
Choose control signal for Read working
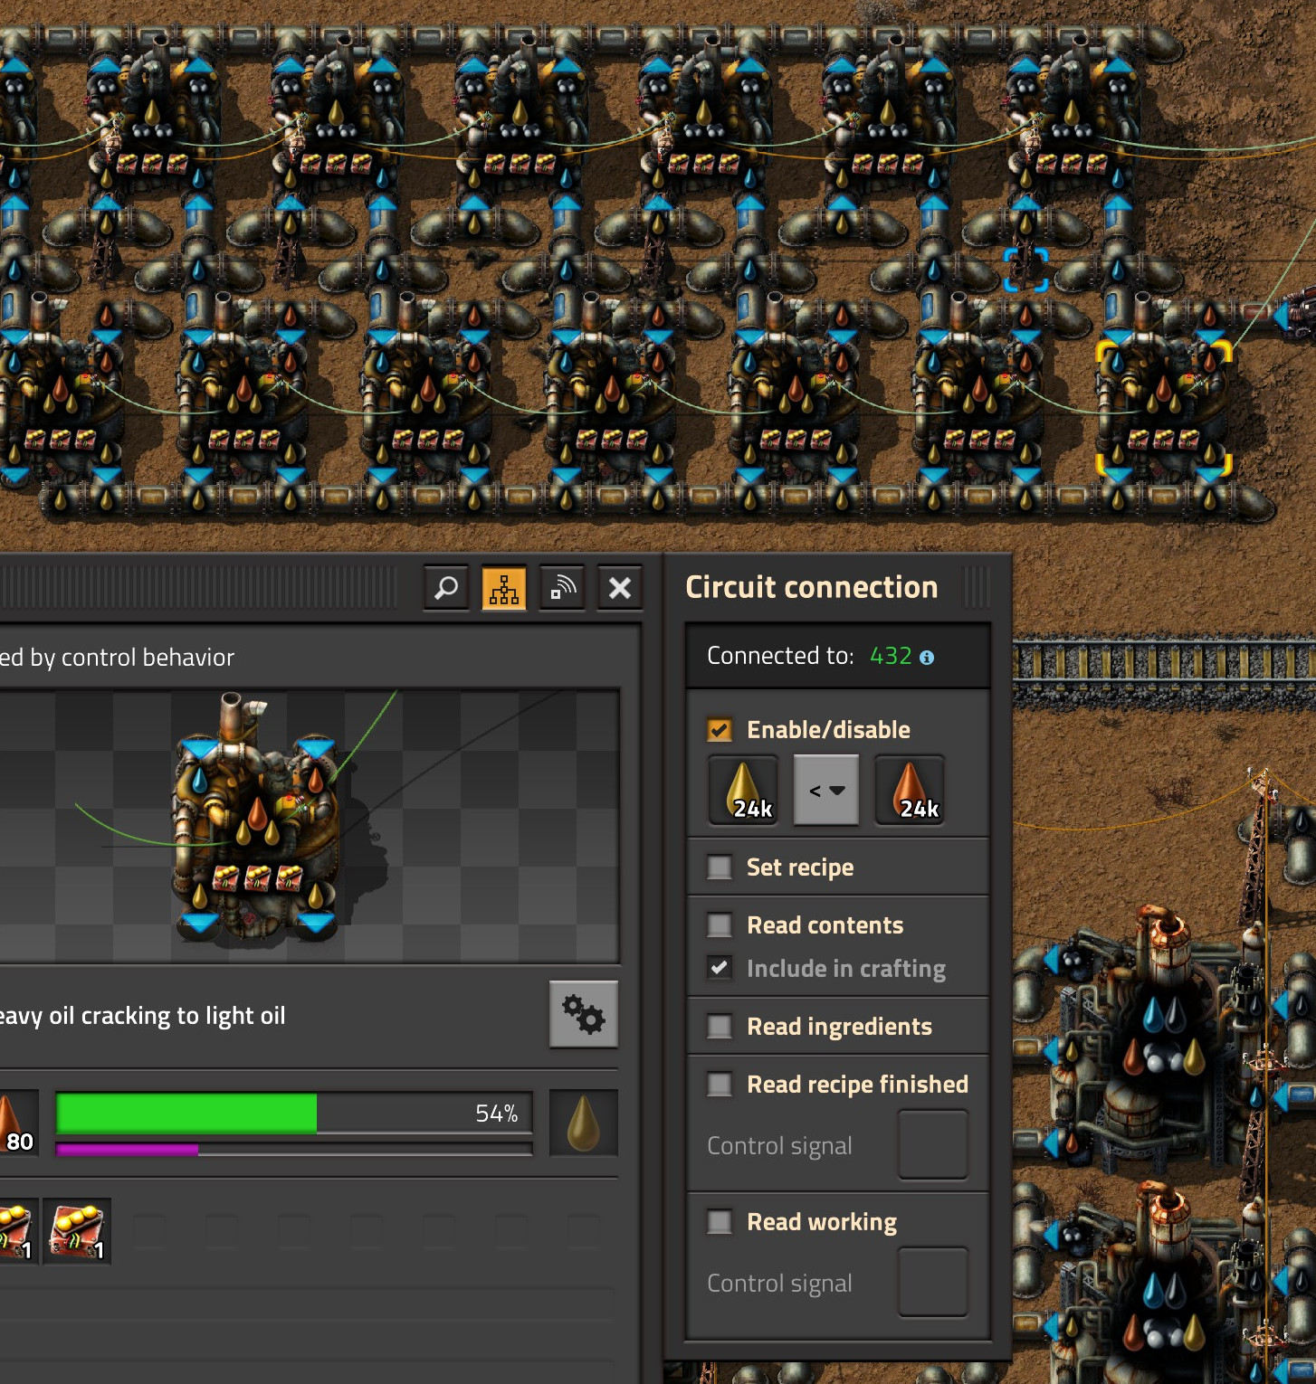[933, 1282]
